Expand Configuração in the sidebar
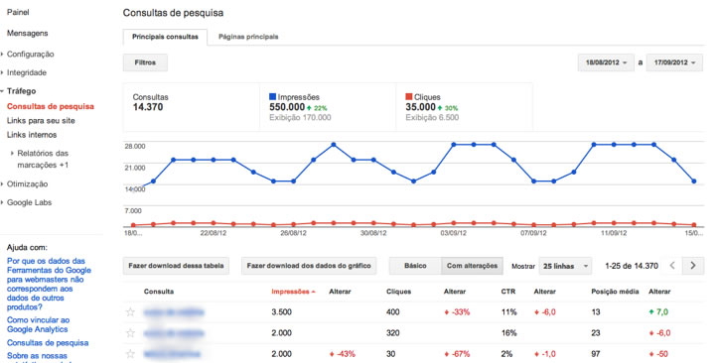 pos(30,54)
